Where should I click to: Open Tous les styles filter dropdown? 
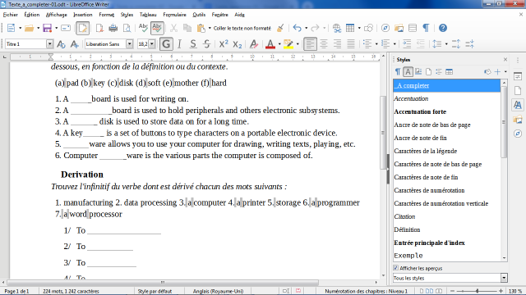(504, 278)
